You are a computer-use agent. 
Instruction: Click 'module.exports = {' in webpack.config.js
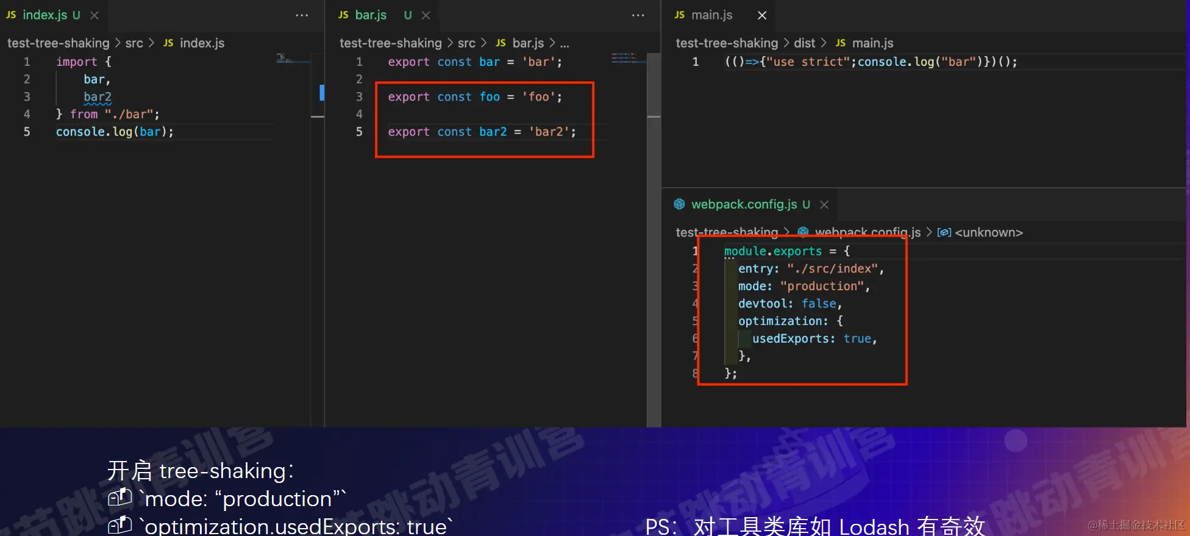[787, 251]
